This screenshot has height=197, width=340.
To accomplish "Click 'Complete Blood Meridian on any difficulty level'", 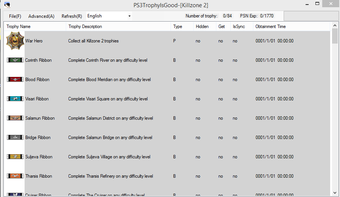I will (x=110, y=80).
